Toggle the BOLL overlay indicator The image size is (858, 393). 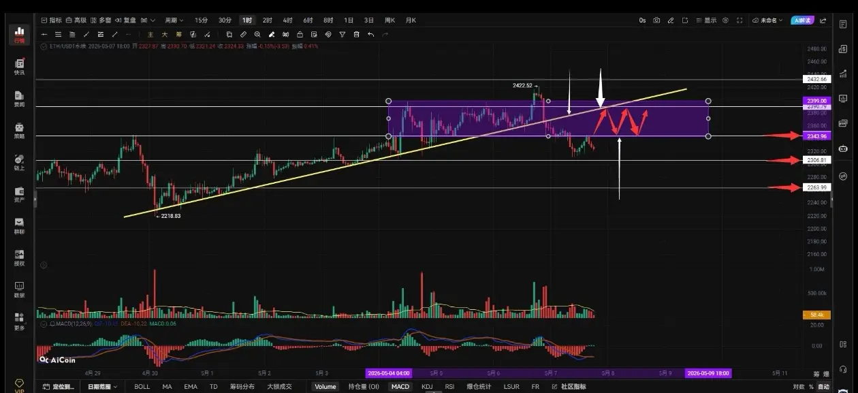tap(142, 386)
